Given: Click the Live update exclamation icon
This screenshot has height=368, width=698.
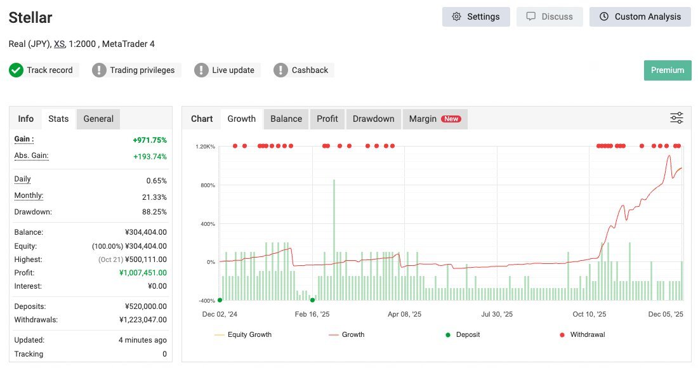Looking at the screenshot, I should click(201, 70).
